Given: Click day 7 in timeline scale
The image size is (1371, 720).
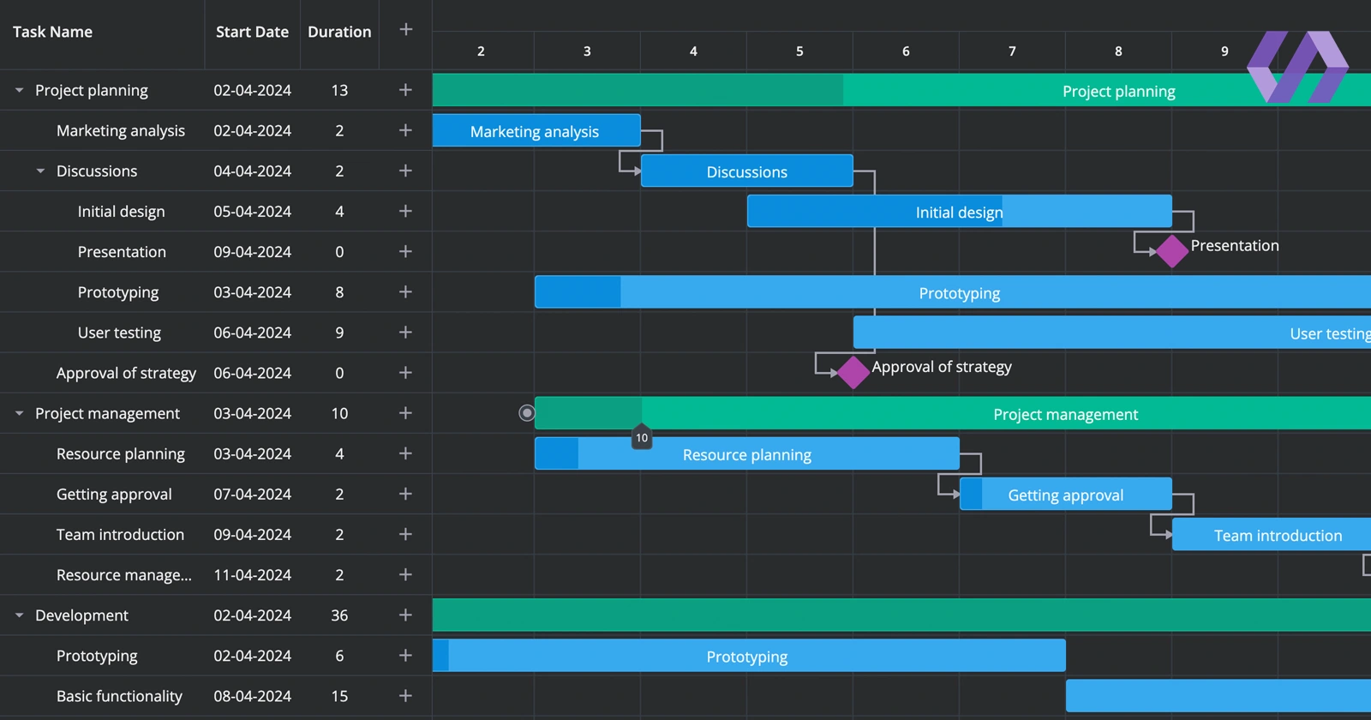Looking at the screenshot, I should click(x=1012, y=51).
